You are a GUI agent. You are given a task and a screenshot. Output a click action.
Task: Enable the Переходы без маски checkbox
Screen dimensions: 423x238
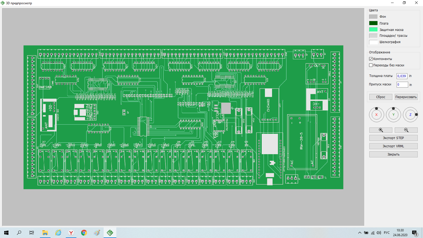[371, 65]
